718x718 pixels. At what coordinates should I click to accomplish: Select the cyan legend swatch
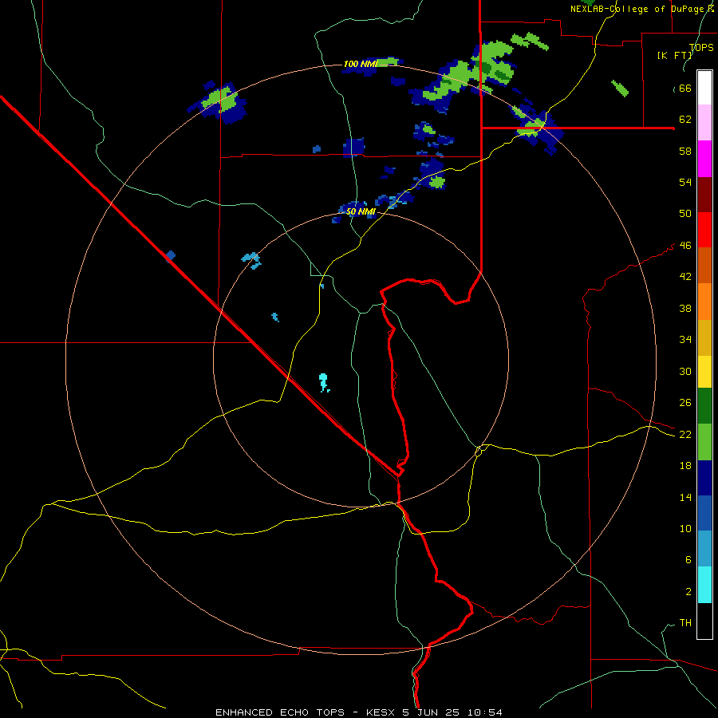click(x=704, y=585)
